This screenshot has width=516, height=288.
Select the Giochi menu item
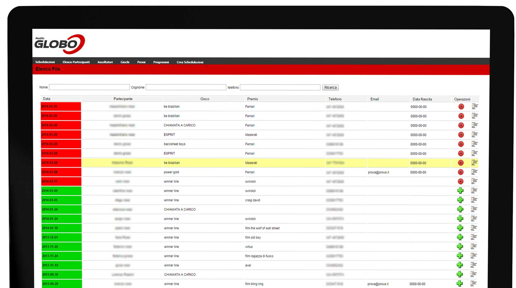click(x=125, y=62)
